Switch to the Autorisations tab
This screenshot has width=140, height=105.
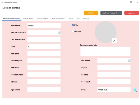[x=28, y=19]
